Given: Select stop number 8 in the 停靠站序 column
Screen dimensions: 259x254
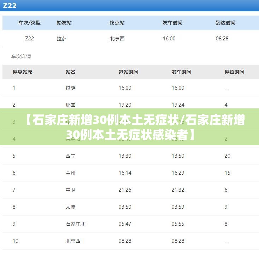Looking at the screenshot, I should coord(14,207).
